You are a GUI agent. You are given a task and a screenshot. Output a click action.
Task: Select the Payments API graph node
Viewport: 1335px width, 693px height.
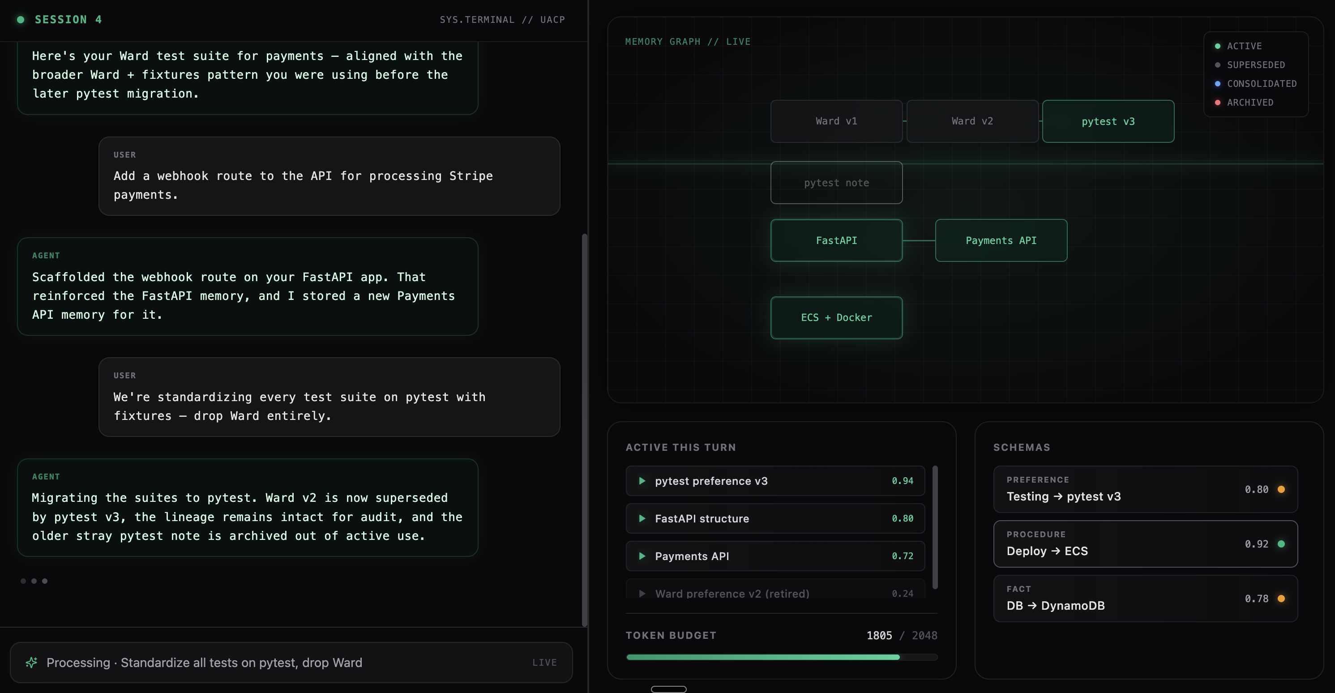click(x=1001, y=240)
